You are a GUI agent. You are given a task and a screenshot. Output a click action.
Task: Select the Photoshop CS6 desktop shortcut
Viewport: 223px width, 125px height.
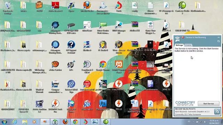[103, 105]
